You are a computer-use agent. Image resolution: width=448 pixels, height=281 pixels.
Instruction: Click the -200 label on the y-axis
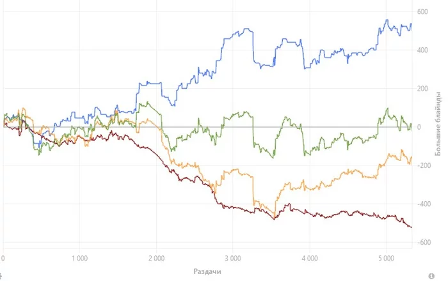point(422,165)
